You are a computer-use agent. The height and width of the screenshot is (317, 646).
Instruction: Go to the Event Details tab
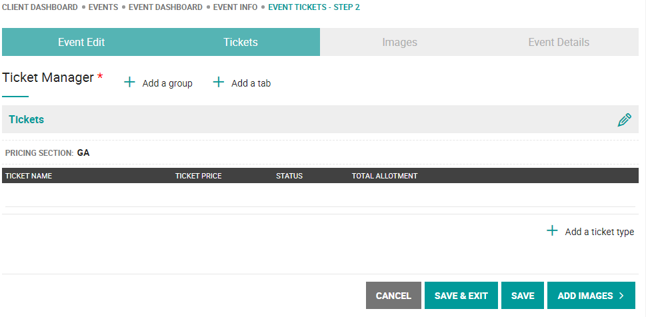click(559, 42)
